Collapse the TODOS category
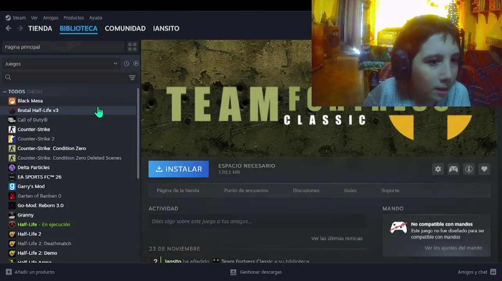502x281 pixels. (x=5, y=92)
